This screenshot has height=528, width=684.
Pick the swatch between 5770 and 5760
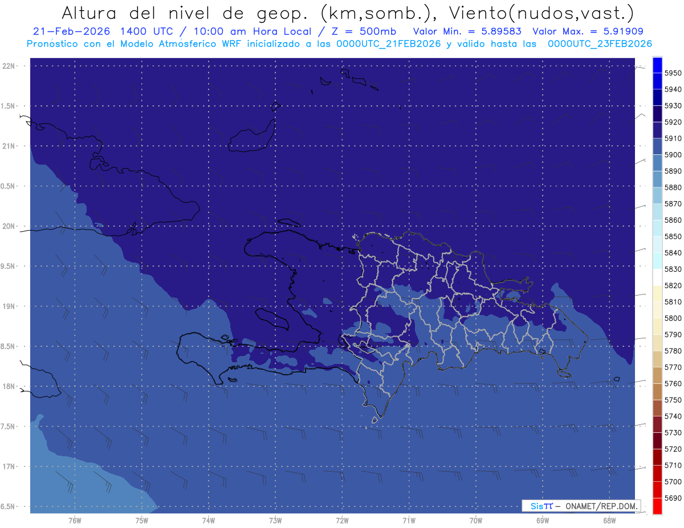657,376
